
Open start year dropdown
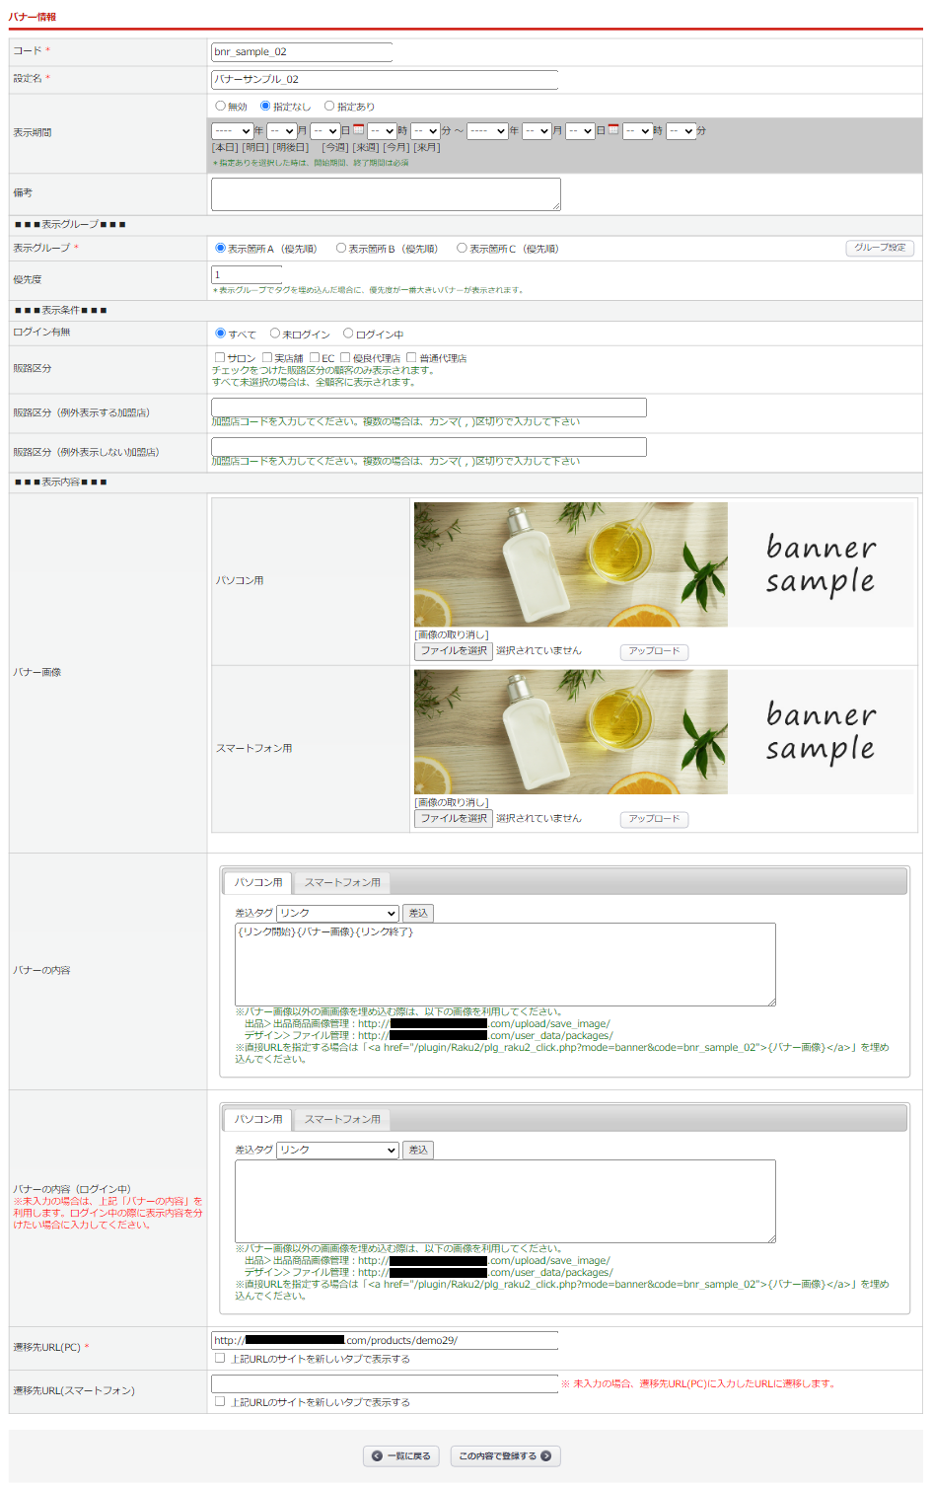[x=232, y=130]
